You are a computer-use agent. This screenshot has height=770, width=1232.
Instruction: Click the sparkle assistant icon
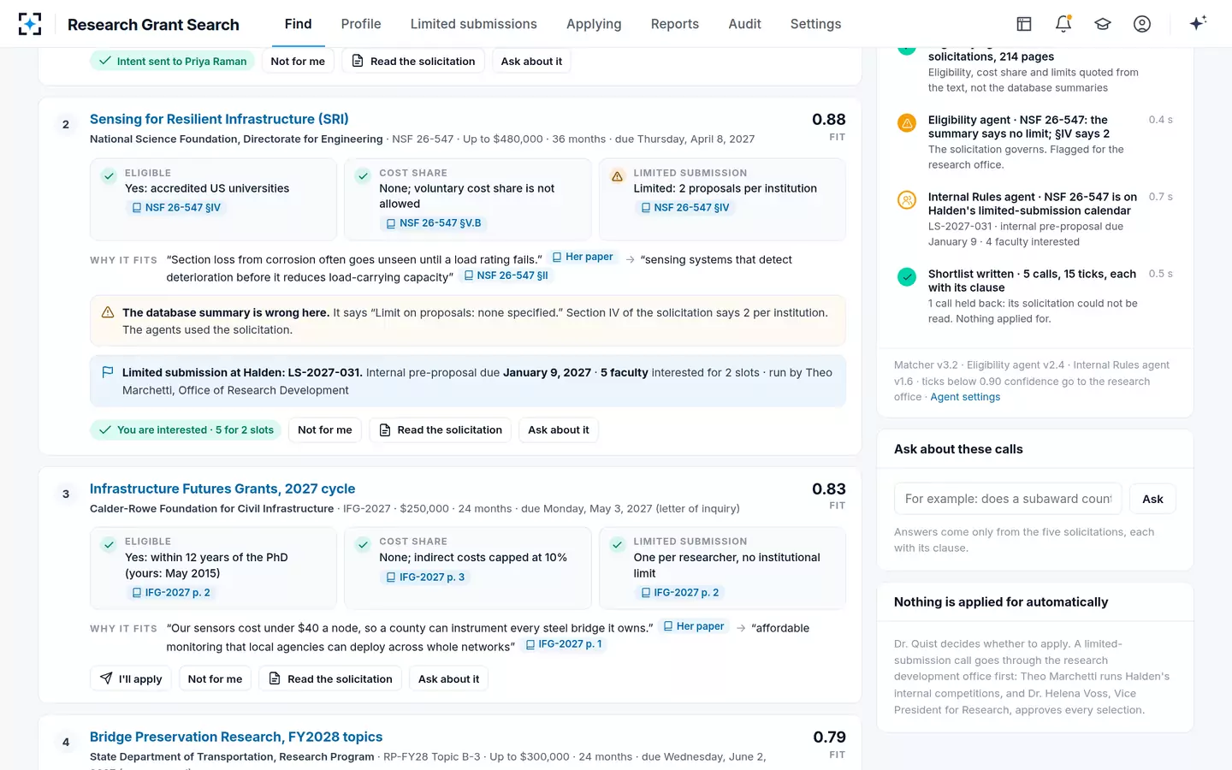click(1198, 23)
